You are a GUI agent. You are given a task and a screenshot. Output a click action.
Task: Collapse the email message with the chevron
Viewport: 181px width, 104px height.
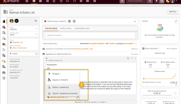coord(135,58)
